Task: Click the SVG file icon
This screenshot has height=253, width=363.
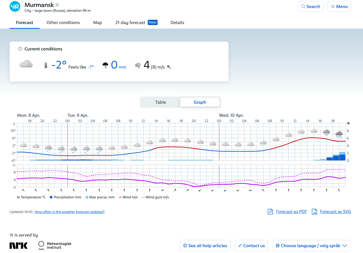Action: tap(314, 212)
